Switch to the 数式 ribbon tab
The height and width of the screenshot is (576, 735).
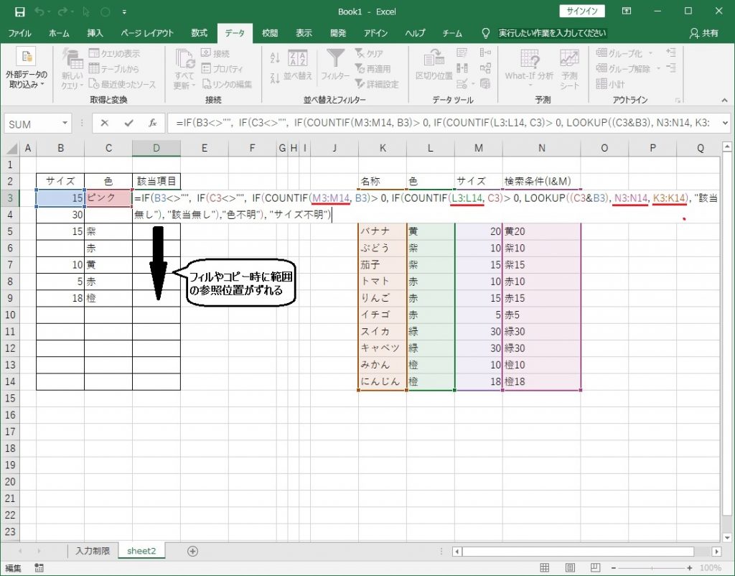coord(200,33)
